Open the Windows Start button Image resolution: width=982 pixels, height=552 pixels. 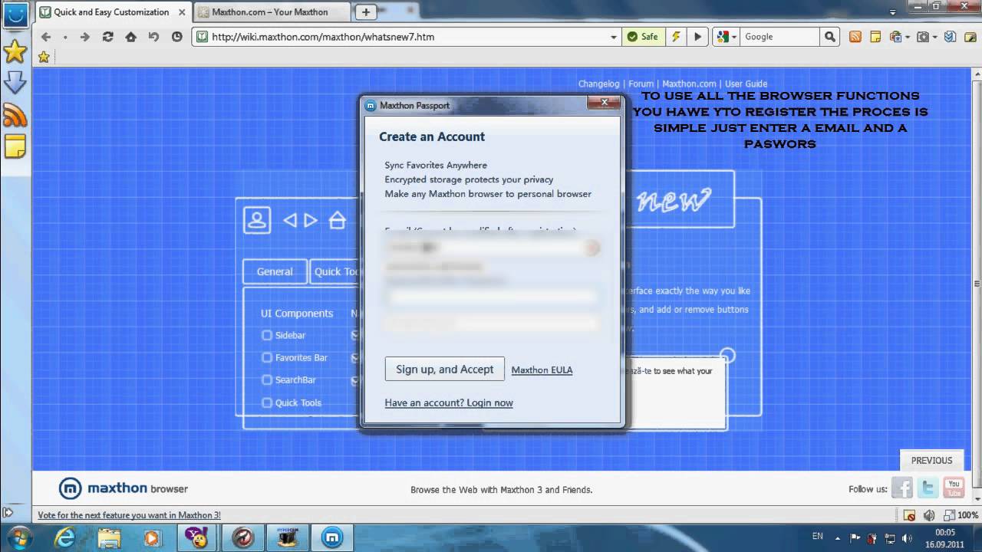[x=18, y=537]
